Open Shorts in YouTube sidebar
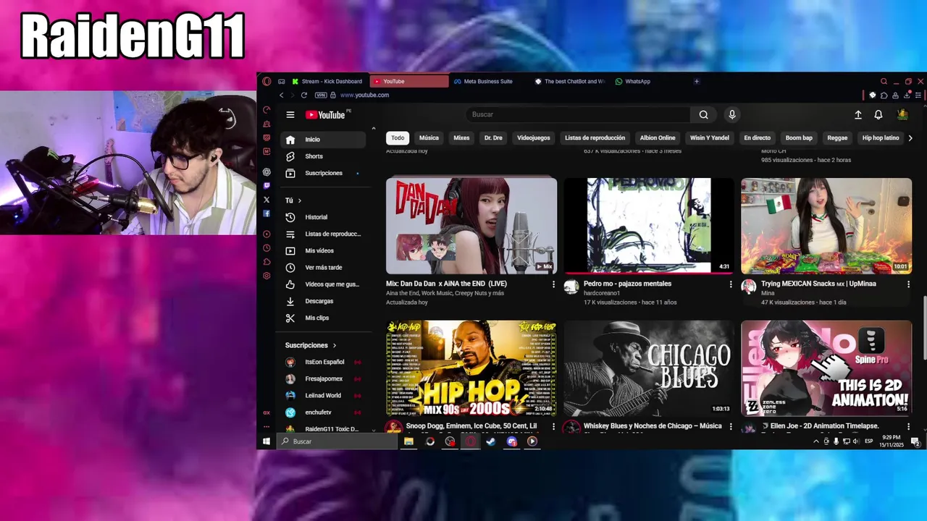 [323, 156]
